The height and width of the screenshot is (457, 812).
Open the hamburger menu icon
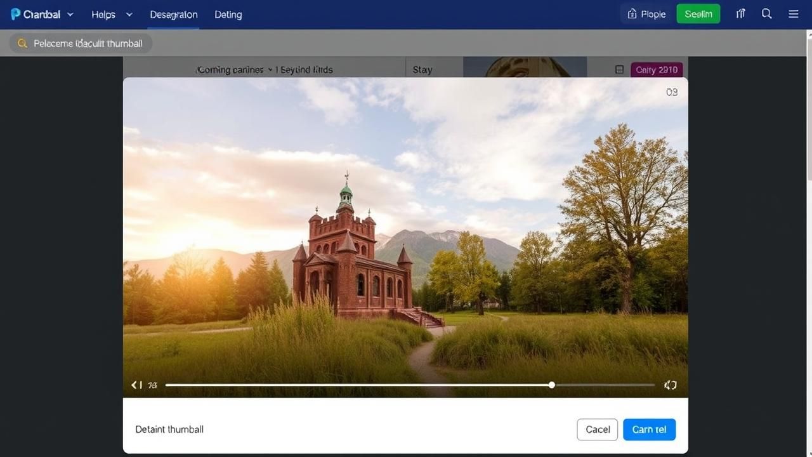793,14
